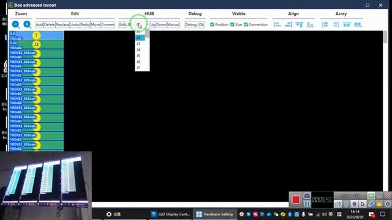Toggle the Position visibility checkbox

click(x=213, y=24)
